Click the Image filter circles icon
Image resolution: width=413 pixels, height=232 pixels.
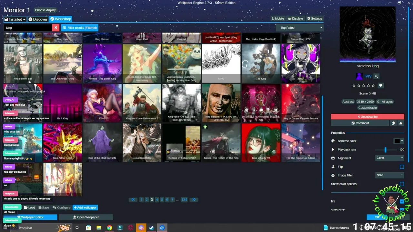(x=333, y=175)
